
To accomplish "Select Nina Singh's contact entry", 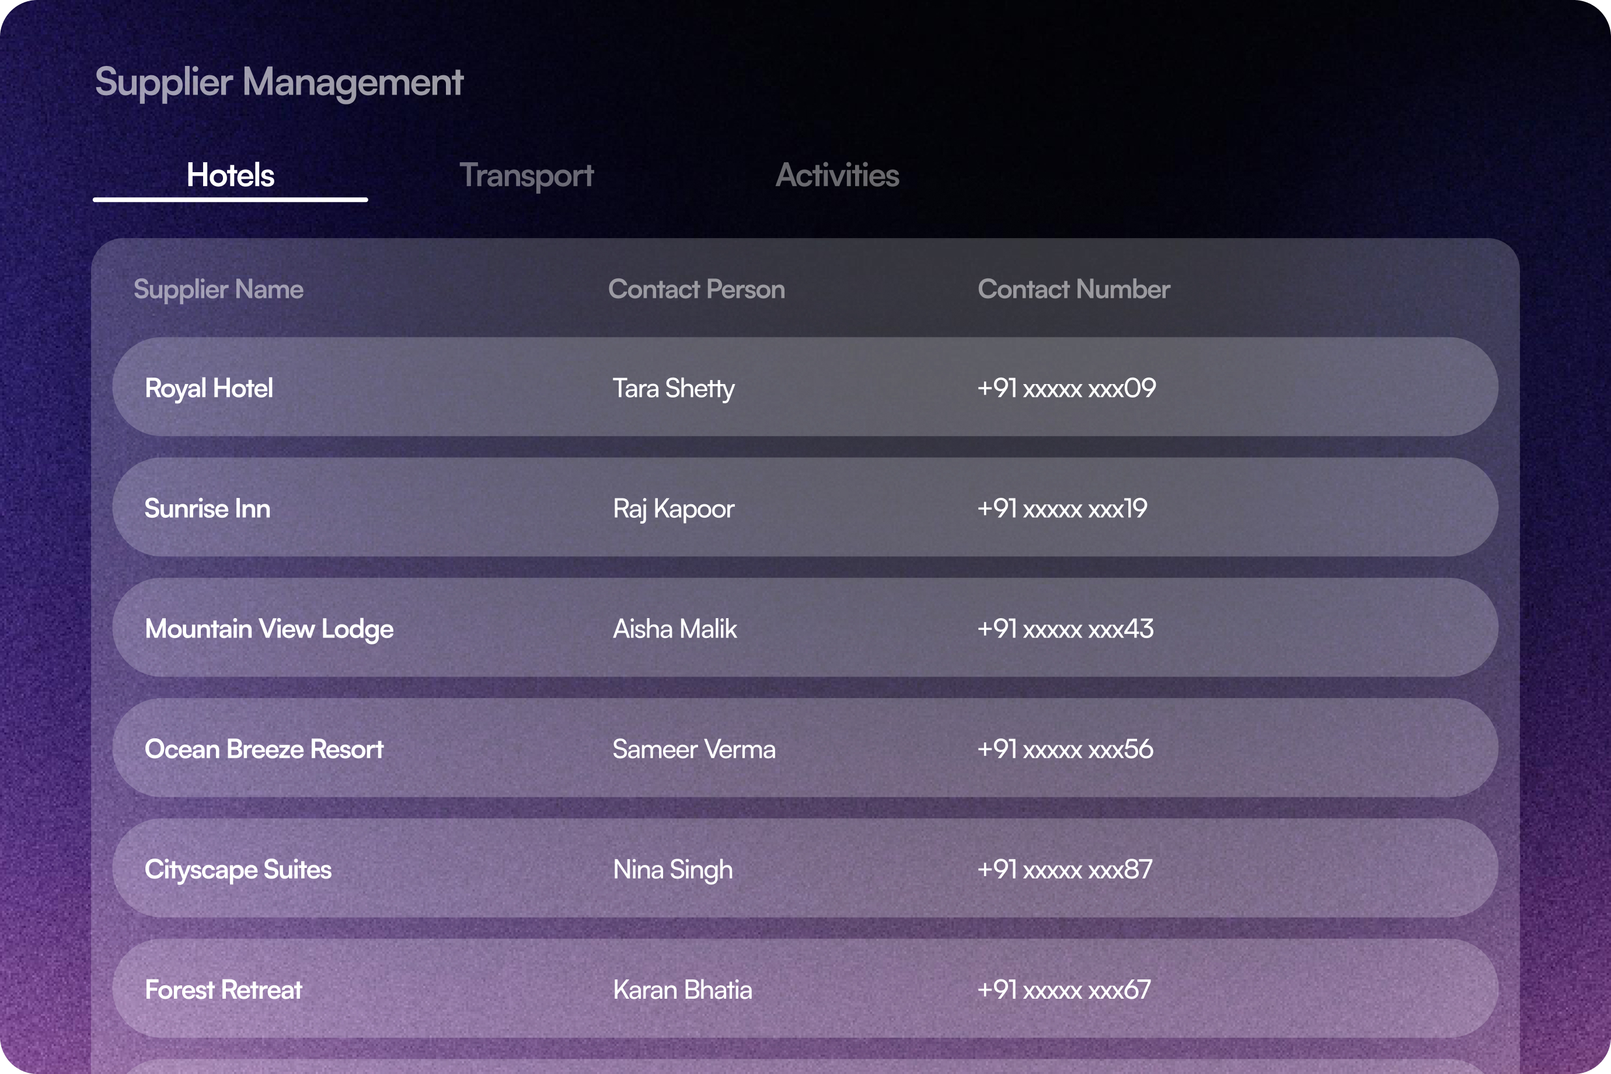I will pyautogui.click(x=672, y=870).
